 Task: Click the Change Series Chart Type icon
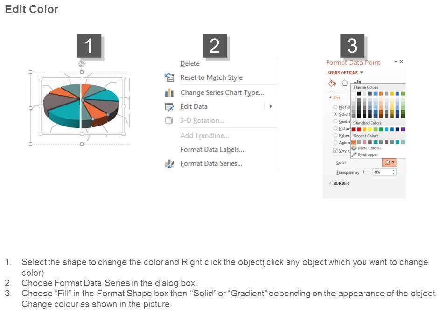click(169, 93)
